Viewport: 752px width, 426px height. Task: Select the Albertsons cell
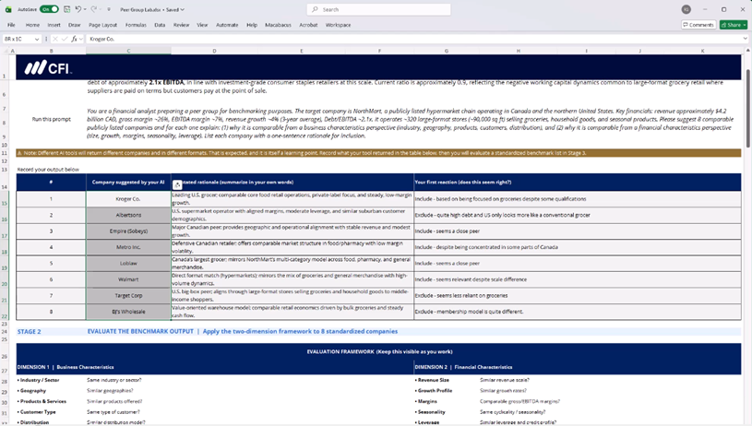128,214
